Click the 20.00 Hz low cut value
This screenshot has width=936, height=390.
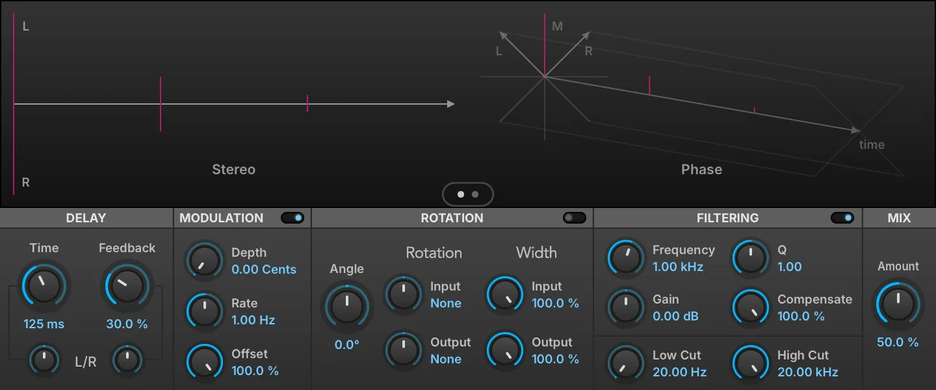(x=679, y=372)
